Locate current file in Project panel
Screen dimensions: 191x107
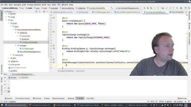click(x=36, y=12)
